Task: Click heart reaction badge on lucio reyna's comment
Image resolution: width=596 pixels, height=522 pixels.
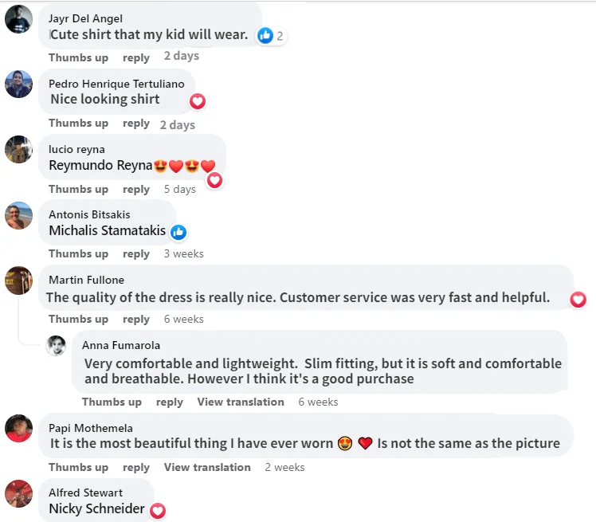Action: pyautogui.click(x=214, y=180)
